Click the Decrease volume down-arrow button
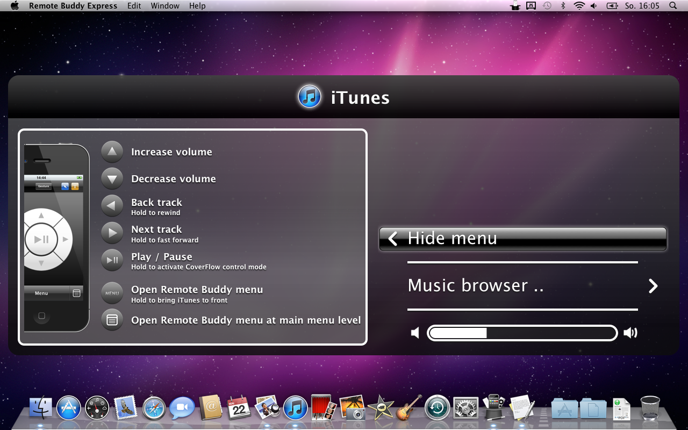Screen dimensions: 688x430 point(112,178)
